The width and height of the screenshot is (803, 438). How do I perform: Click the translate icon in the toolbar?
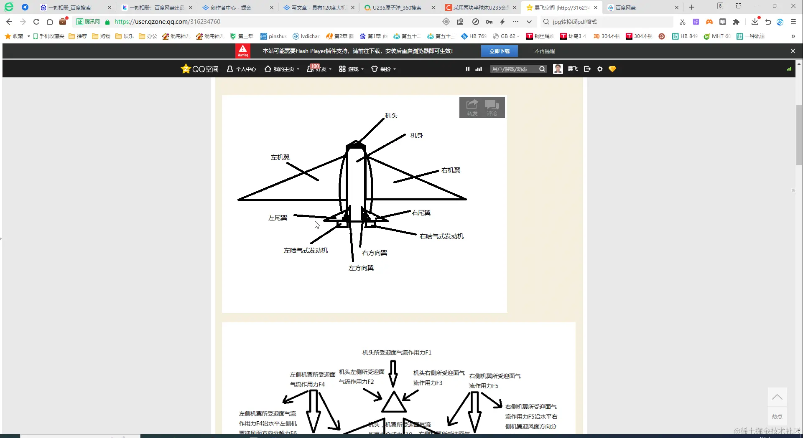[x=696, y=22]
